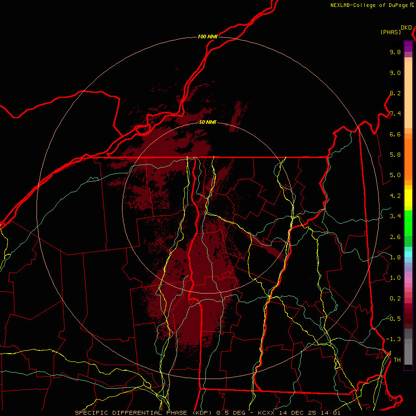
Task: Click the -0.5 legend value
Action: 393,318
